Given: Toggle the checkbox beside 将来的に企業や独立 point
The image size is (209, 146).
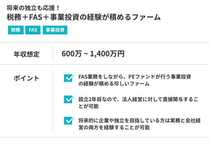Looking at the screenshot, I should point(68,121).
